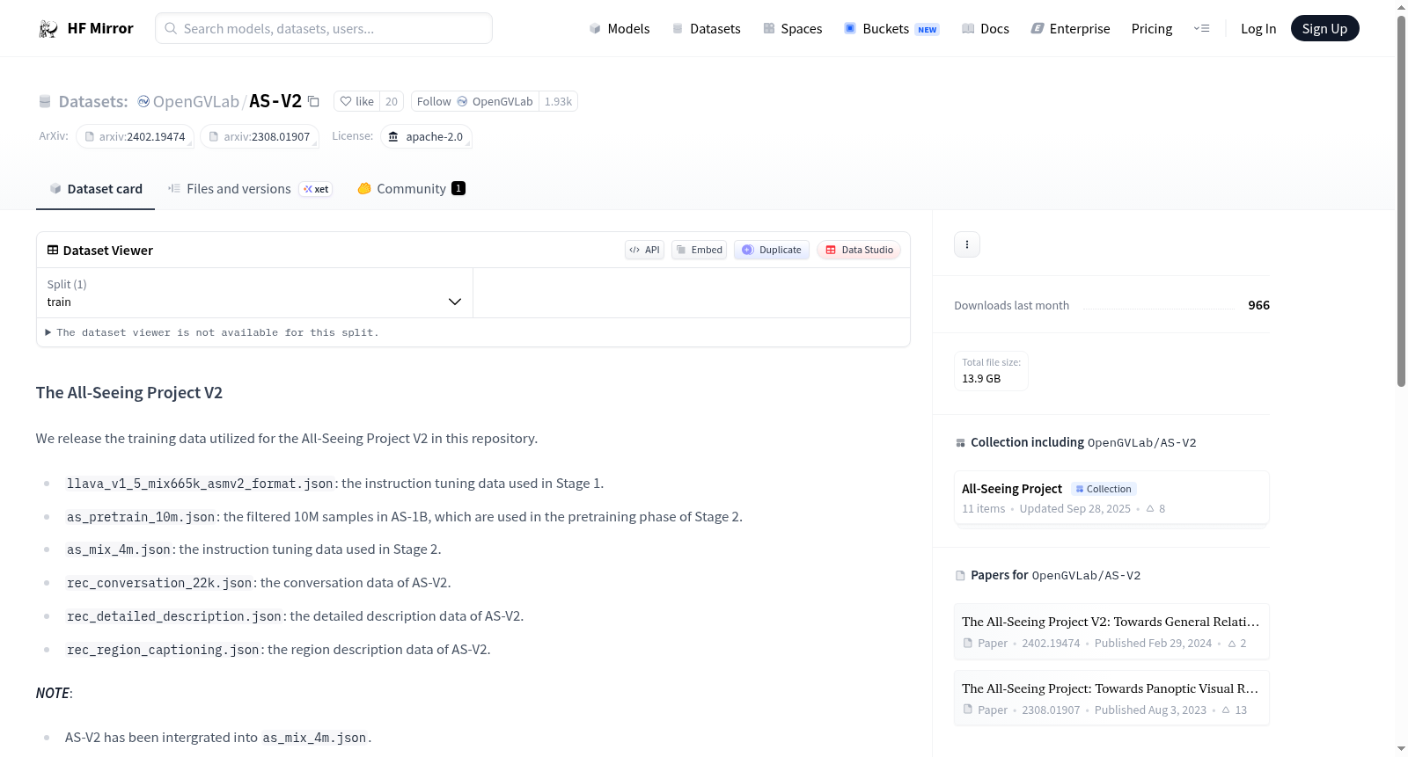Open the Docs page
Viewport: 1408px width, 757px height.
[986, 29]
